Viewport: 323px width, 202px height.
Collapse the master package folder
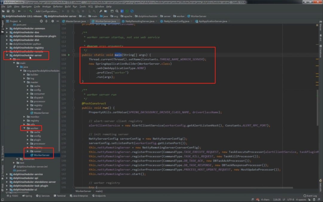coord(24,82)
